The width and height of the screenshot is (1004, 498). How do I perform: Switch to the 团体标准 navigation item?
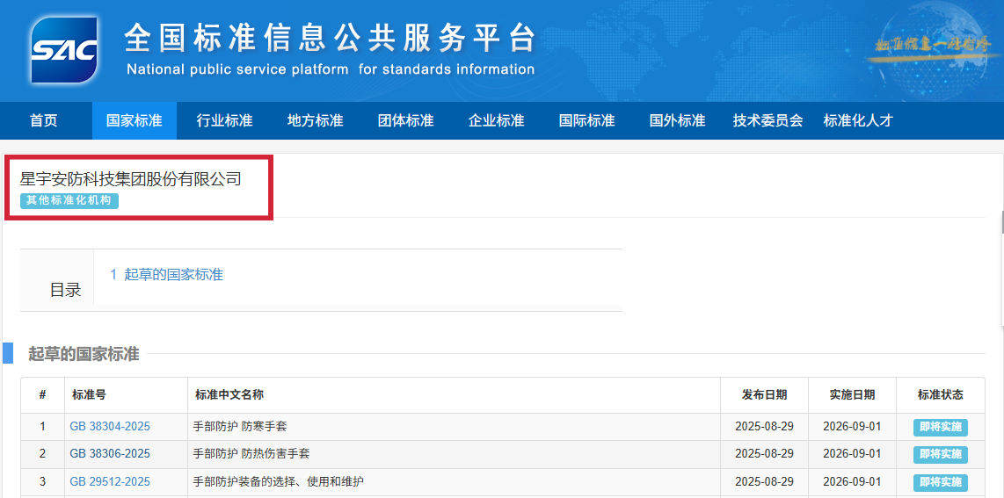point(406,120)
